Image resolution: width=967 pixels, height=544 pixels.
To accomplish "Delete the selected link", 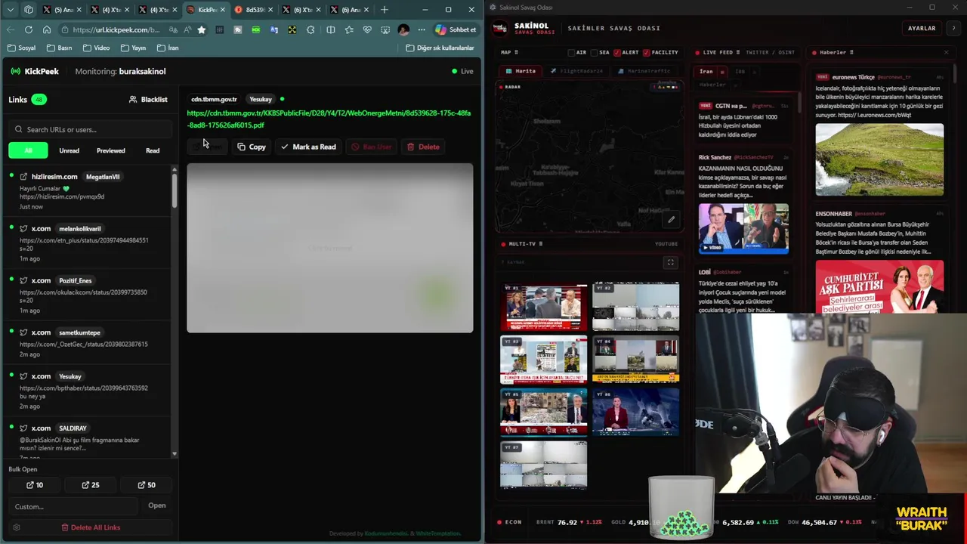I will (423, 147).
